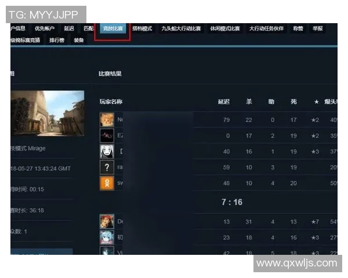Click the 延迟 column header in results table
Viewport: 348px width, 278px height.
click(223, 101)
